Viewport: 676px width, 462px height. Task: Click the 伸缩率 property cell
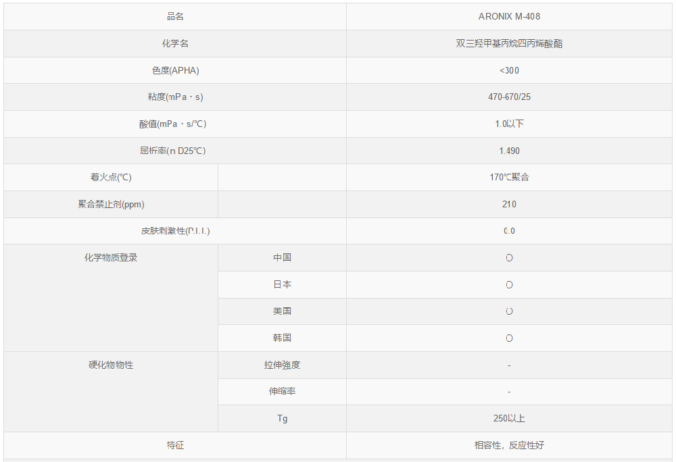click(x=283, y=392)
